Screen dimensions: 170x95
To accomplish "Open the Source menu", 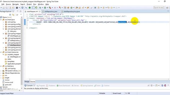I will 8,4.
